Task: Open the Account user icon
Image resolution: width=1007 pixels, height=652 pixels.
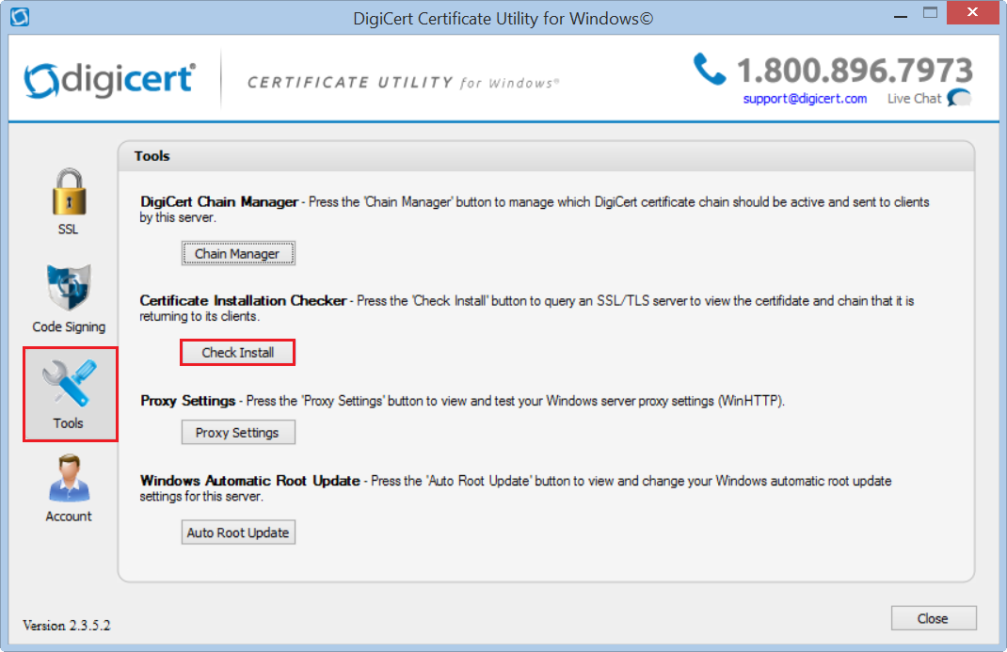Action: [x=69, y=480]
